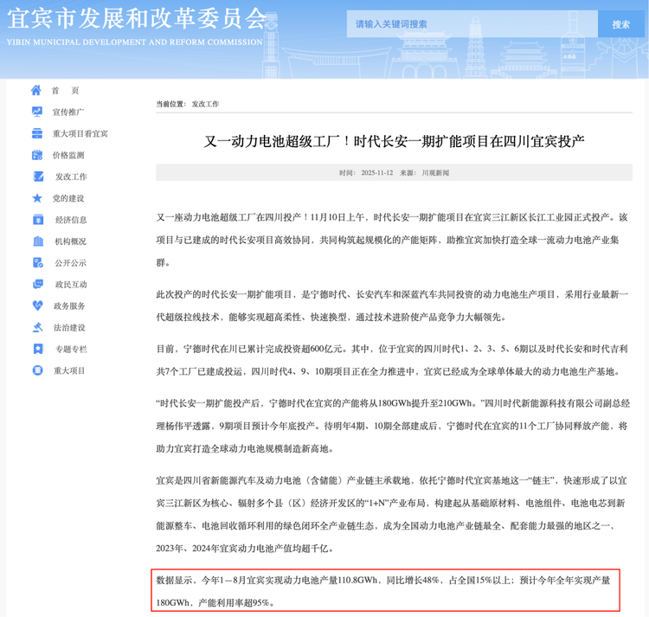This screenshot has height=617, width=649.
Task: Click the 发改工作 breadcrumb link
Action: [205, 104]
